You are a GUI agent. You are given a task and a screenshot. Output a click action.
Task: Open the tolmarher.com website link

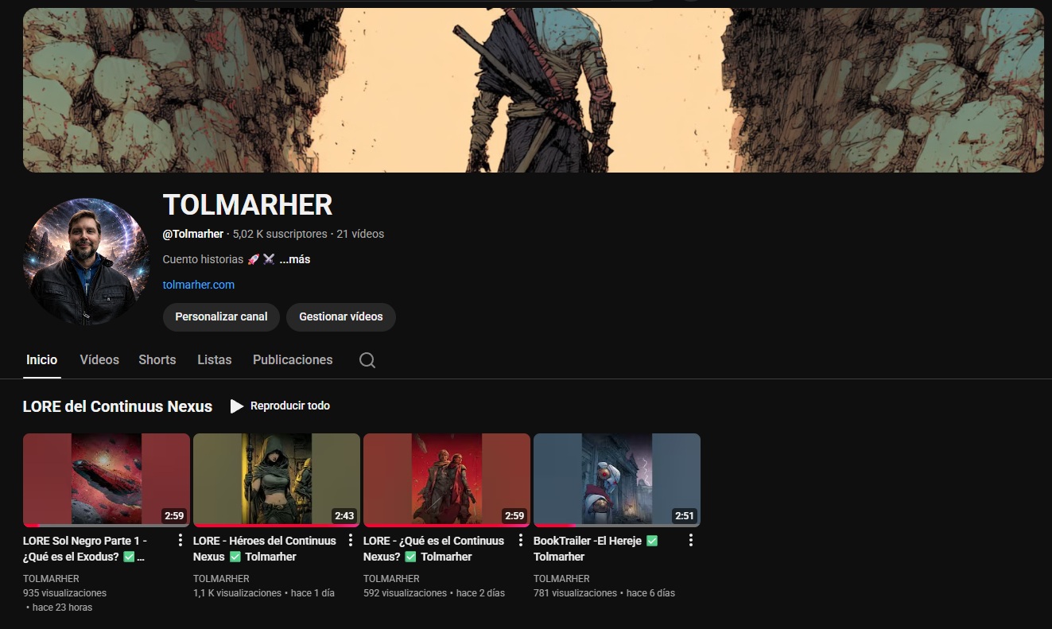tap(198, 285)
